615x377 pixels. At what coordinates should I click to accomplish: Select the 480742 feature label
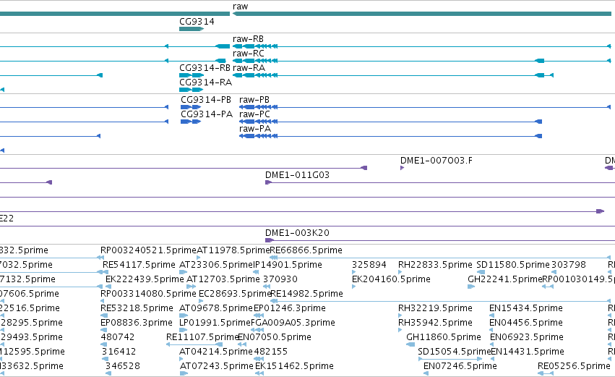point(118,338)
